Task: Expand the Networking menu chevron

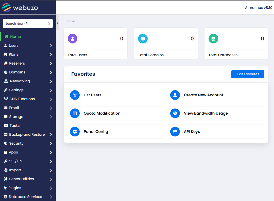Action: [51, 81]
